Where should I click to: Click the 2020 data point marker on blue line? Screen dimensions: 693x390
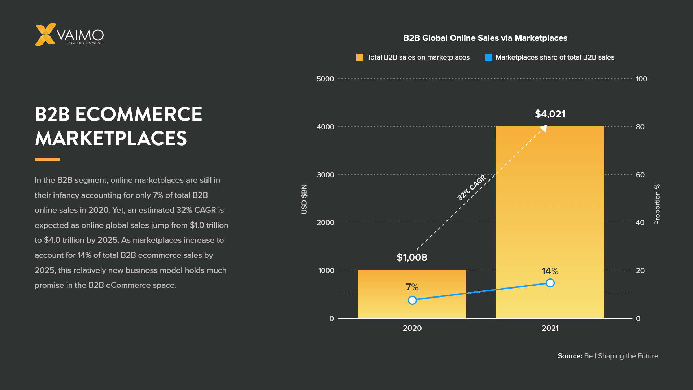tap(413, 300)
